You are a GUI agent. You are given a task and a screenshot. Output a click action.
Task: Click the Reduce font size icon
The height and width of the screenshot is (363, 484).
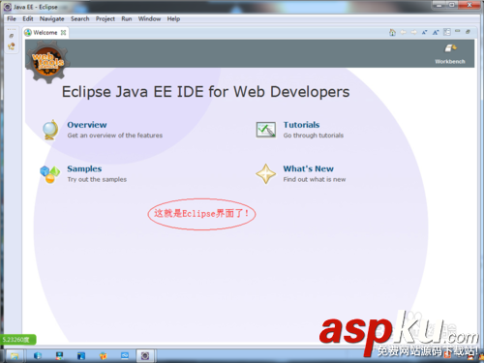[425, 32]
